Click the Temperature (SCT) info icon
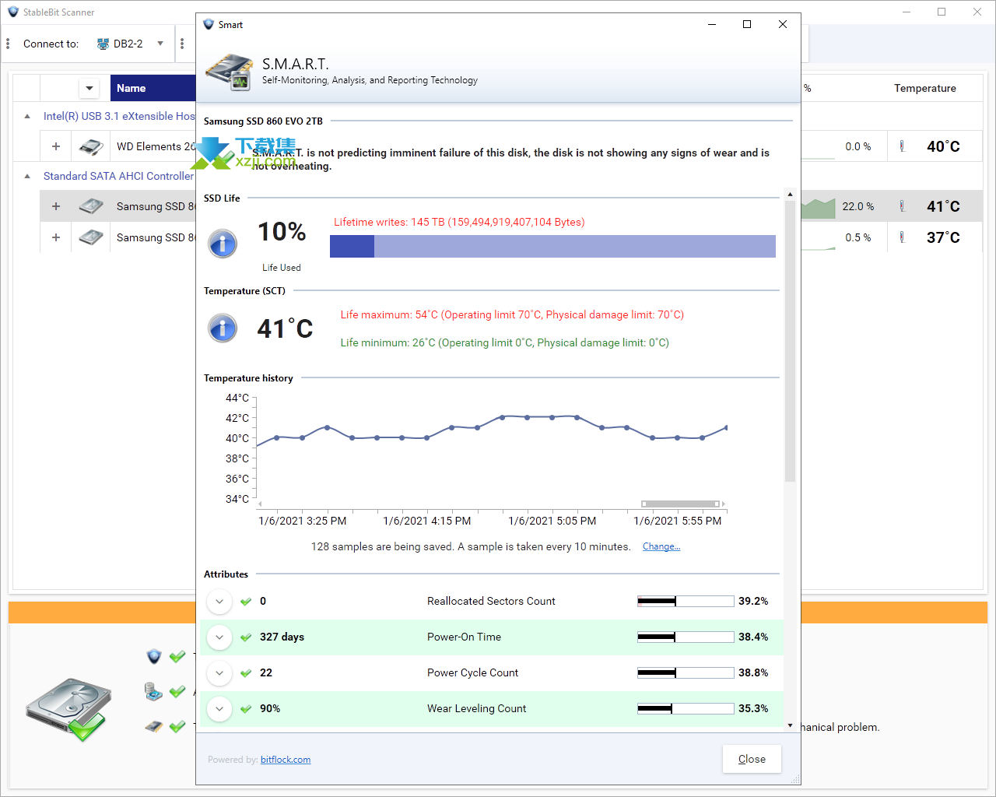 coord(223,328)
